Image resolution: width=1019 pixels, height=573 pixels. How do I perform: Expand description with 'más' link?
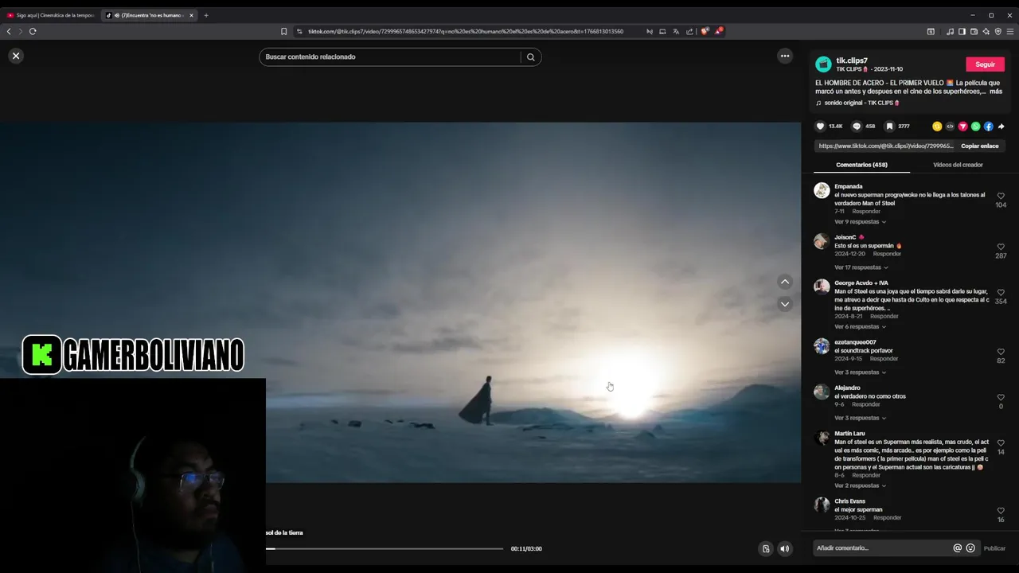tap(996, 92)
